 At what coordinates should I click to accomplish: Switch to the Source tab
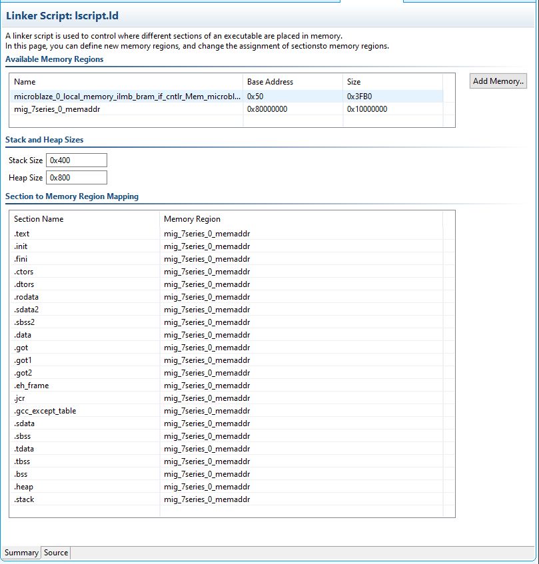click(x=56, y=553)
